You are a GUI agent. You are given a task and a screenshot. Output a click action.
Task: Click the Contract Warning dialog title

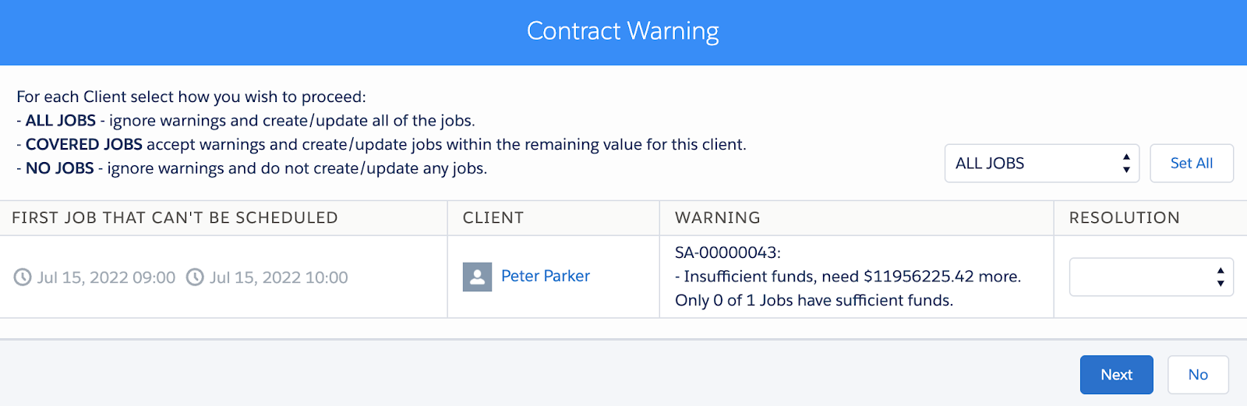pyautogui.click(x=623, y=31)
